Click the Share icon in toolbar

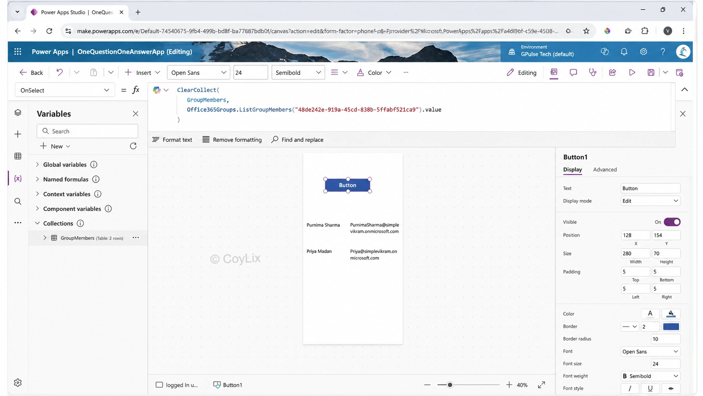click(612, 72)
